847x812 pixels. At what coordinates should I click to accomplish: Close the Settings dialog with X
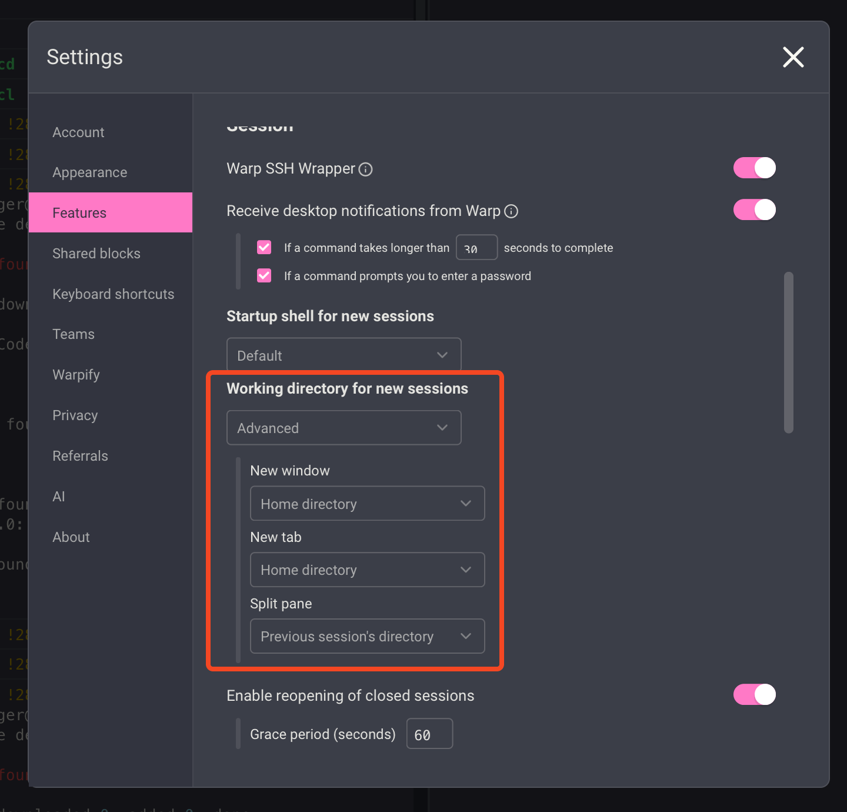pyautogui.click(x=793, y=57)
